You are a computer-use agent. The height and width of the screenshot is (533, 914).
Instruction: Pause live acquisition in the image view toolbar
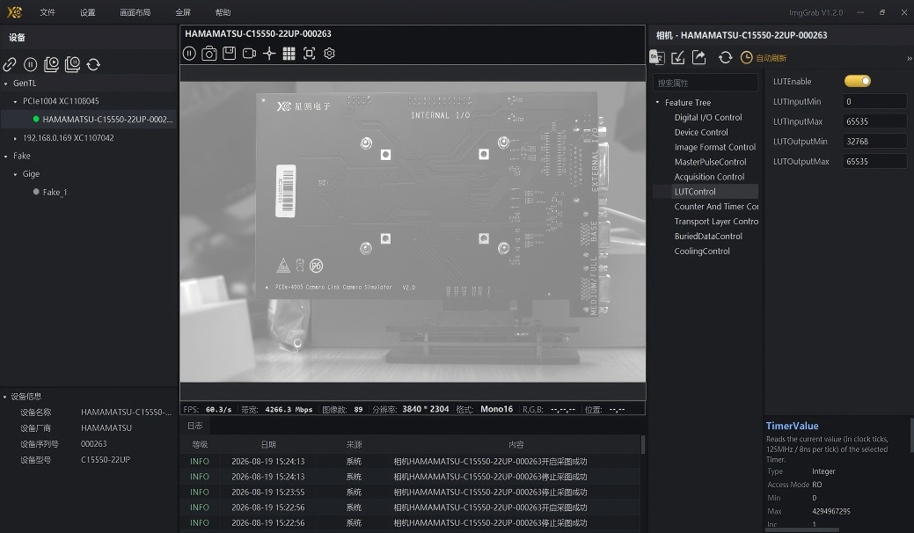coord(189,54)
